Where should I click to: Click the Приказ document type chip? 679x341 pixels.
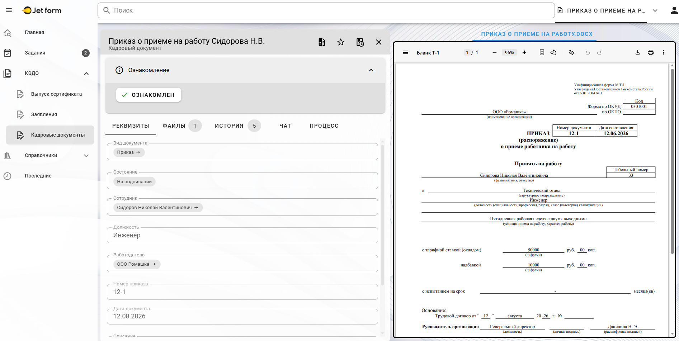pos(129,152)
